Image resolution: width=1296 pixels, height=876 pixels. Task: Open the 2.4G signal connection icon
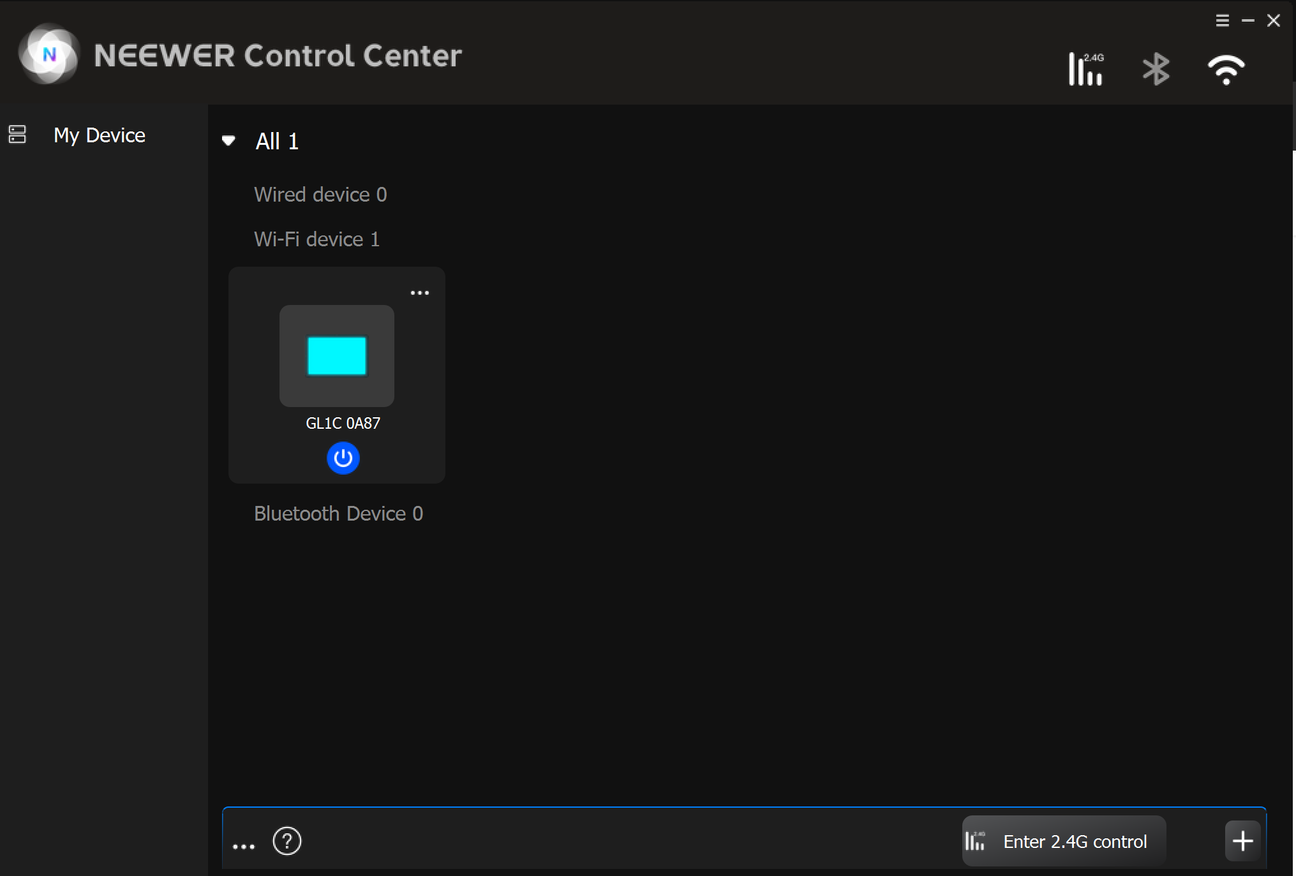tap(1086, 69)
